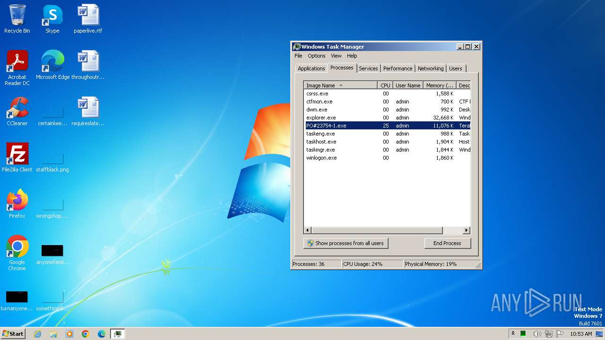Viewport: 605px width, 340px height.
Task: Select the dwm.exe process row
Action: [x=387, y=110]
